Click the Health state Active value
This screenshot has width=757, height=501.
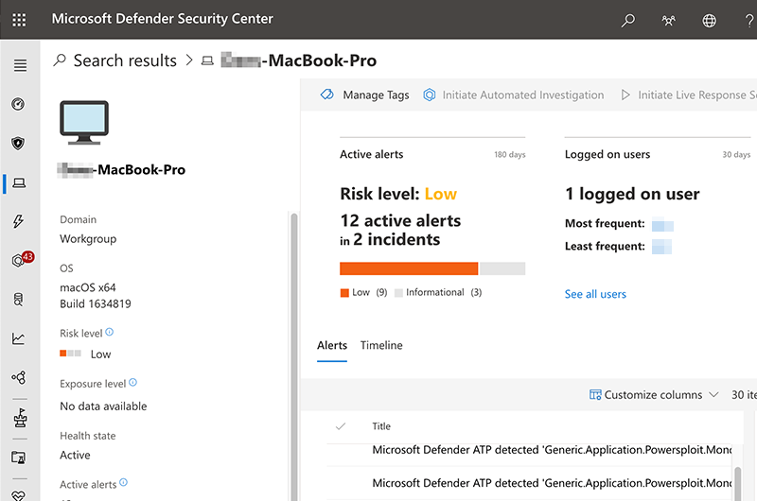pyautogui.click(x=75, y=456)
